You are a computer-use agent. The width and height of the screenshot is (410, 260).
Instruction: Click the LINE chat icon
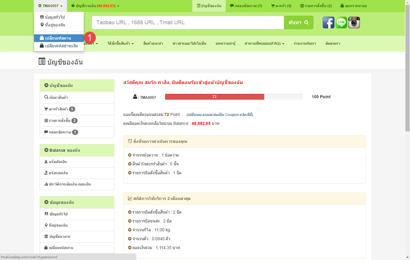(341, 22)
